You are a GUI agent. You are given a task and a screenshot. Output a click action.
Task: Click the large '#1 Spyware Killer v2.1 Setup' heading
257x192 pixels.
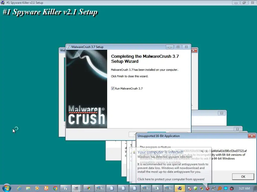tap(50, 12)
